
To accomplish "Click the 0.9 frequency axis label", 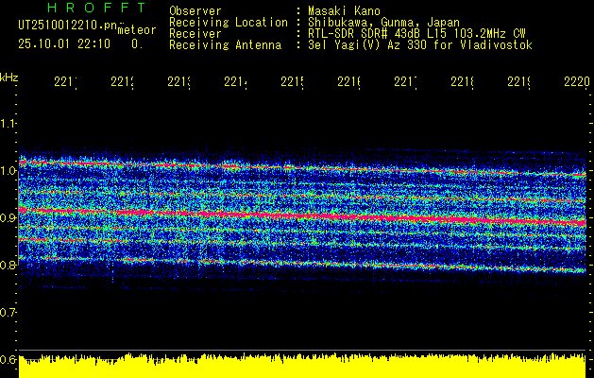I will pyautogui.click(x=8, y=218).
